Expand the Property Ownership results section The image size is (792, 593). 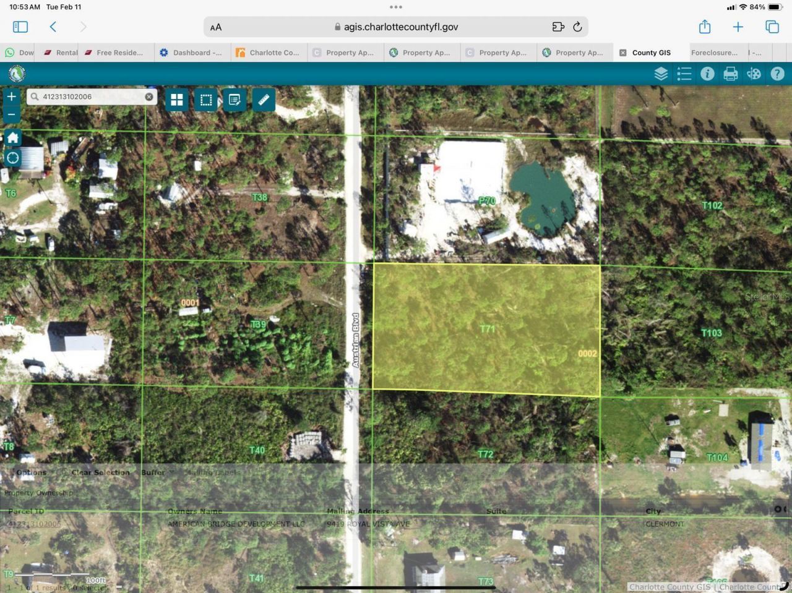pyautogui.click(x=40, y=493)
